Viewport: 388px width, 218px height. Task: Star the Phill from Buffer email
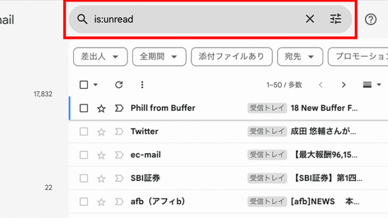pyautogui.click(x=101, y=108)
